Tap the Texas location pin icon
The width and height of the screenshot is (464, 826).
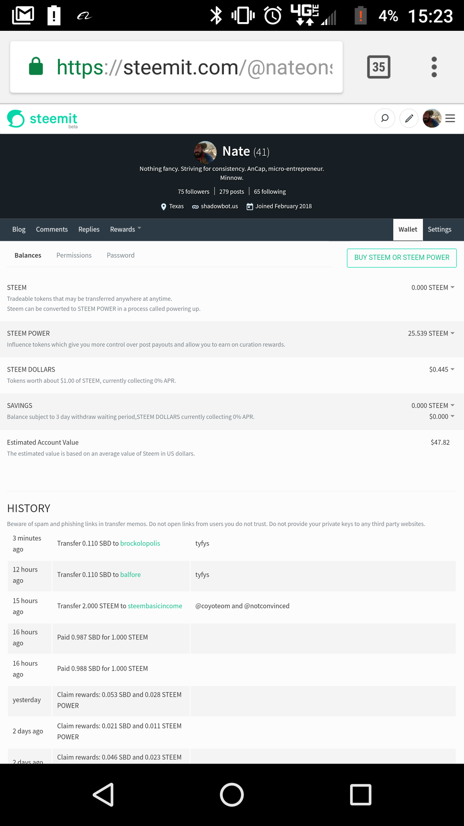[163, 206]
